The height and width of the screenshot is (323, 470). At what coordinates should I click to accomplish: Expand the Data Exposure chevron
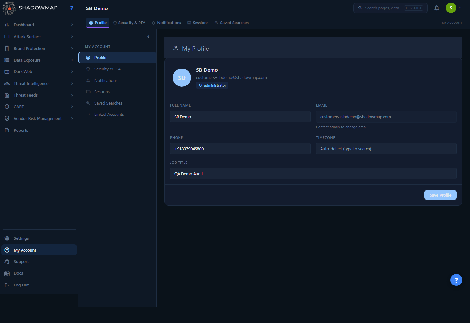tap(72, 60)
